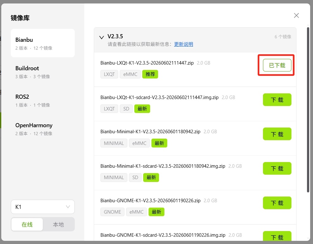
Task: Download Bianbu-LXQt-K1-sdcard image
Action: click(277, 100)
